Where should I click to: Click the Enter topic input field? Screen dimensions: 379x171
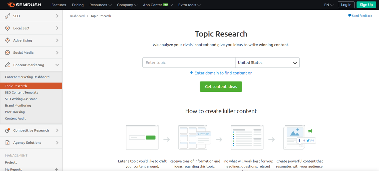coord(189,63)
